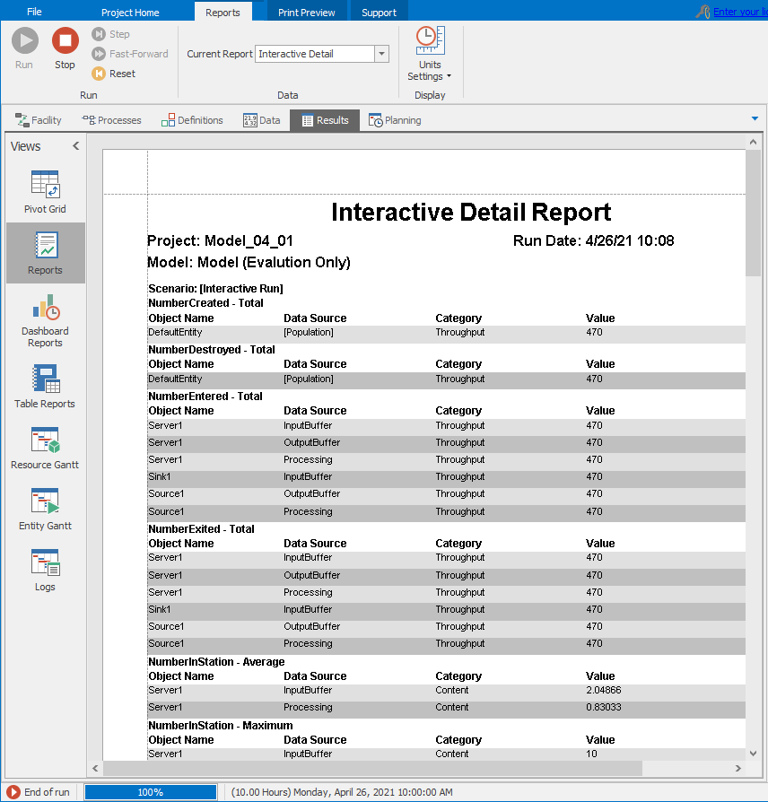Click the vertical scrollbar up arrow
The image size is (768, 802).
click(753, 143)
